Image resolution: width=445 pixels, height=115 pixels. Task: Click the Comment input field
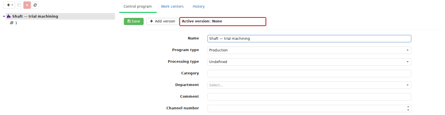(309, 97)
